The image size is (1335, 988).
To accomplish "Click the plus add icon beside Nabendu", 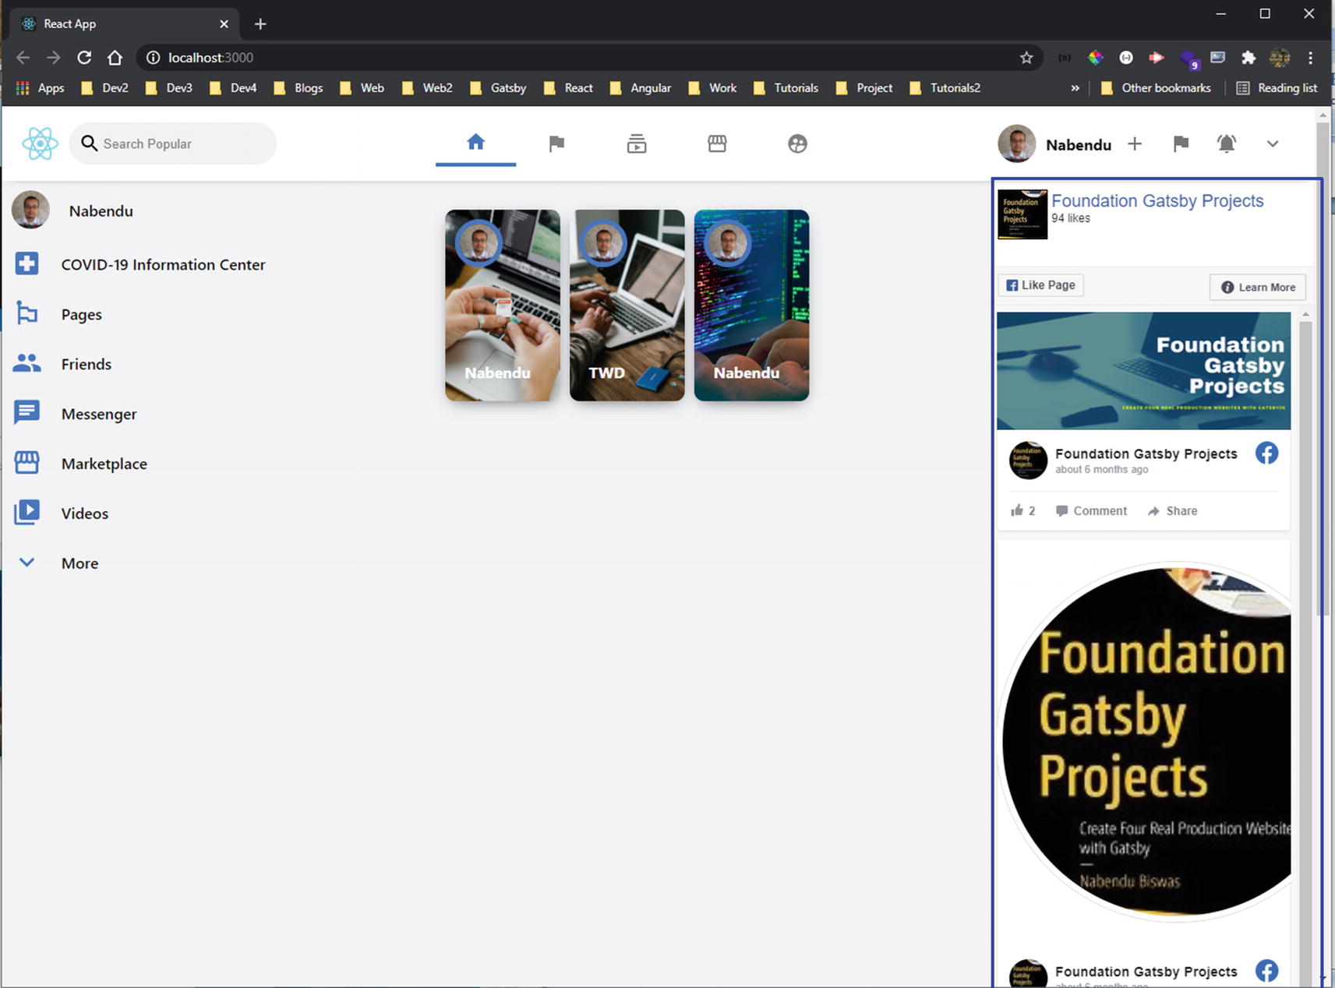I will 1135,144.
